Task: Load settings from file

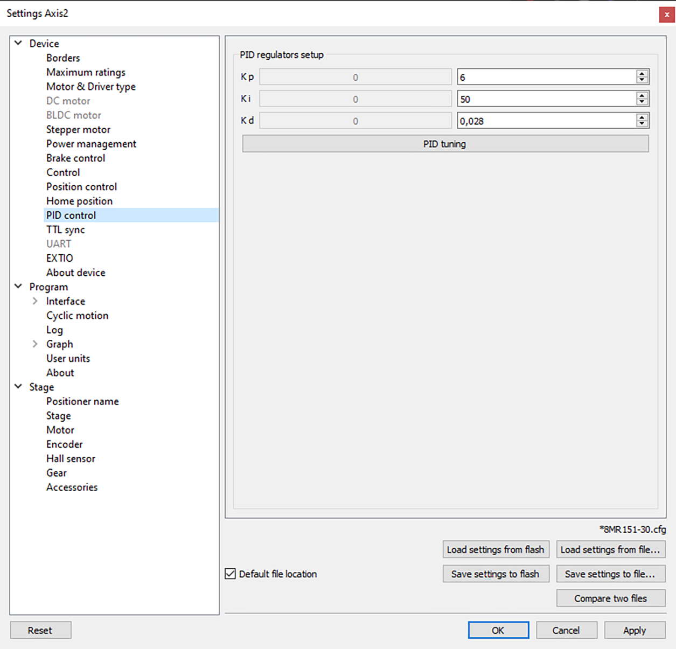Action: click(610, 549)
